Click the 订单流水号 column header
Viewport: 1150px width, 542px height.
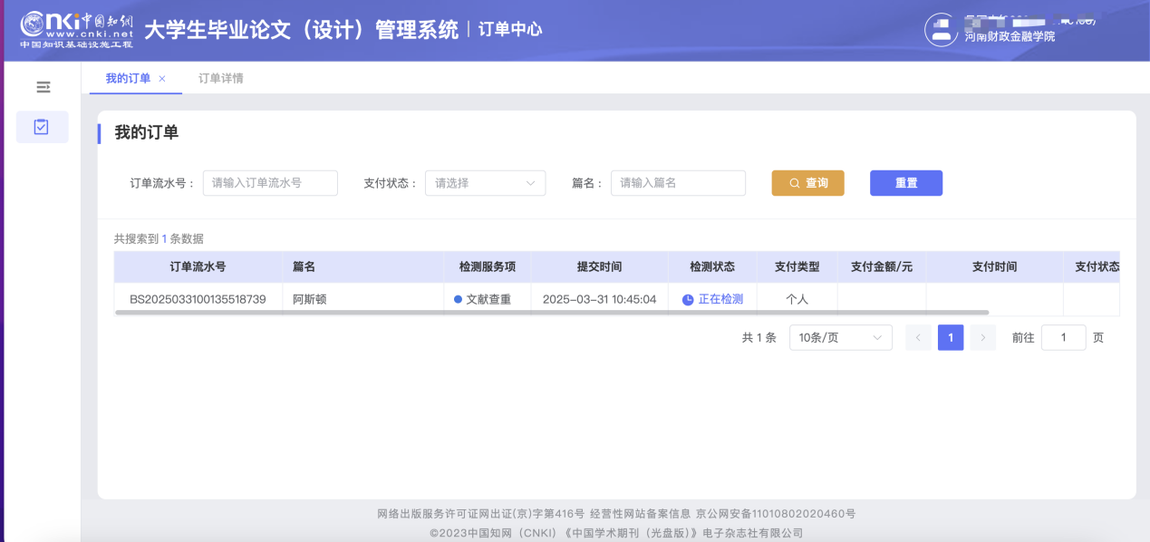198,267
